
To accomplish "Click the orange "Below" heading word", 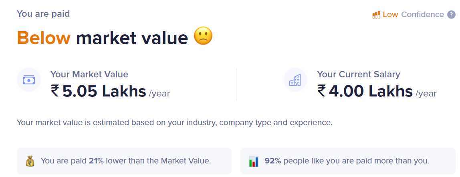I will 44,38.
